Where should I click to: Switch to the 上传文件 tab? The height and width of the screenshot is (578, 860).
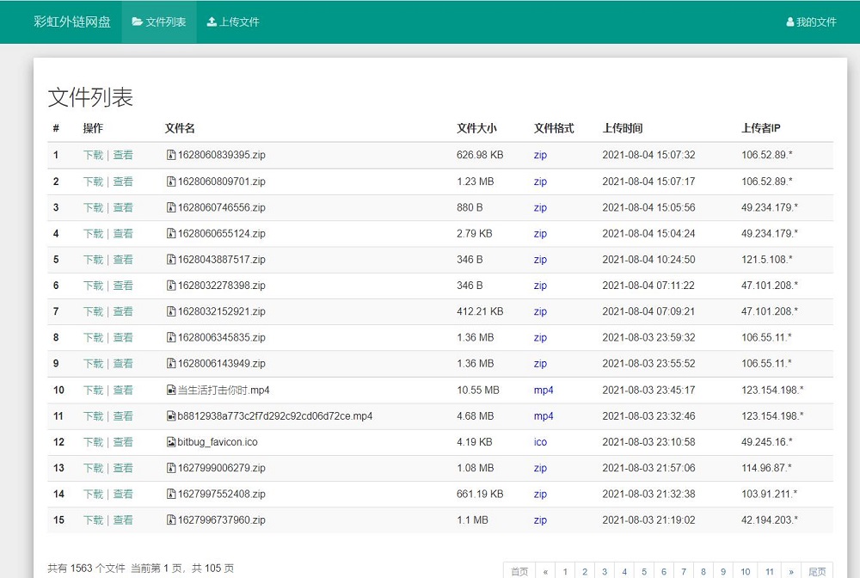(x=232, y=22)
